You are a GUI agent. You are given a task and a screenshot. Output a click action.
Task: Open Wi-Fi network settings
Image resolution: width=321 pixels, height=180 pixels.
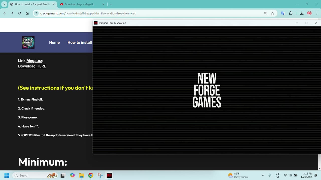click(285, 175)
